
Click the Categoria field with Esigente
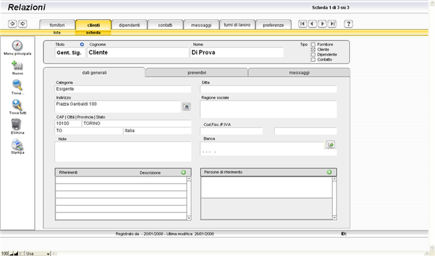click(123, 89)
